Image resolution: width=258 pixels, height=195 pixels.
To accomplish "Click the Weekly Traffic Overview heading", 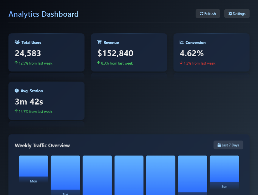I will 42,146.
